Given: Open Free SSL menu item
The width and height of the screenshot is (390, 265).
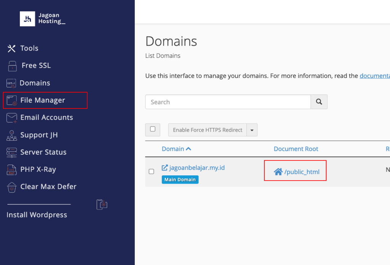Looking at the screenshot, I should click(x=36, y=65).
